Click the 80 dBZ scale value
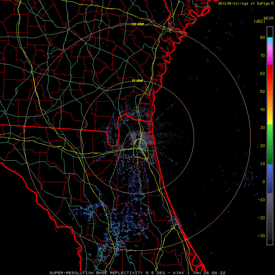Viewport: 275px width, 275px height. (x=262, y=38)
